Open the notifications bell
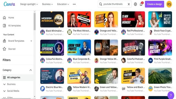This screenshot has height=99, width=176. coord(141,4)
